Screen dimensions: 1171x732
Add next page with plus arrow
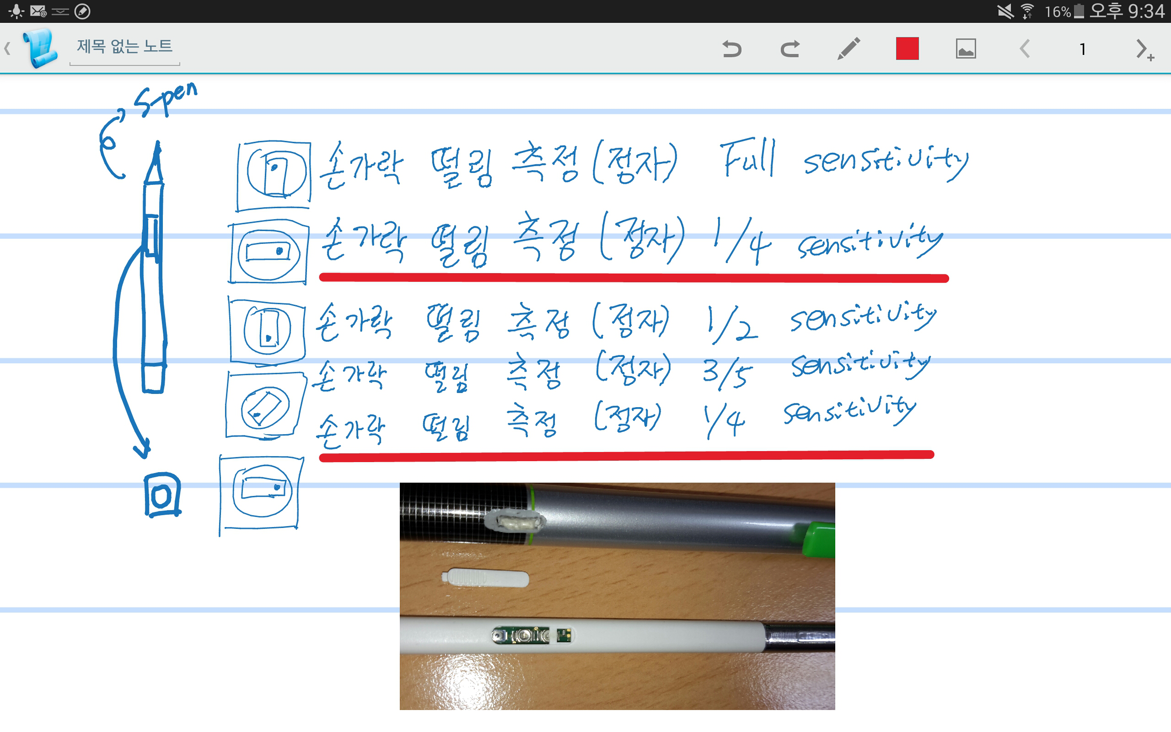(1144, 50)
